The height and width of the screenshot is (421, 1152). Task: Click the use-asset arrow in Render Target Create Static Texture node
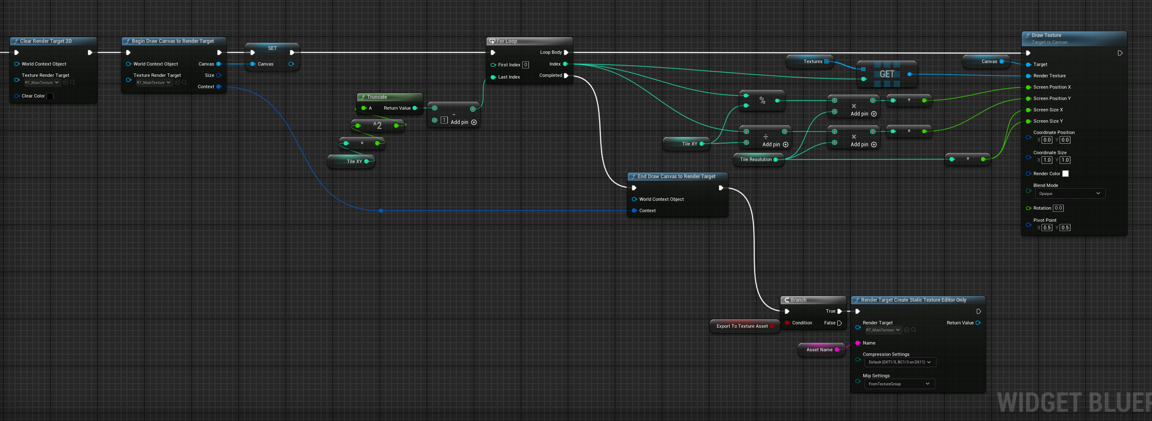click(x=907, y=330)
